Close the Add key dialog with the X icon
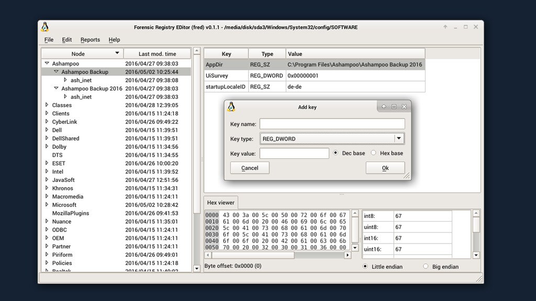 pos(404,107)
